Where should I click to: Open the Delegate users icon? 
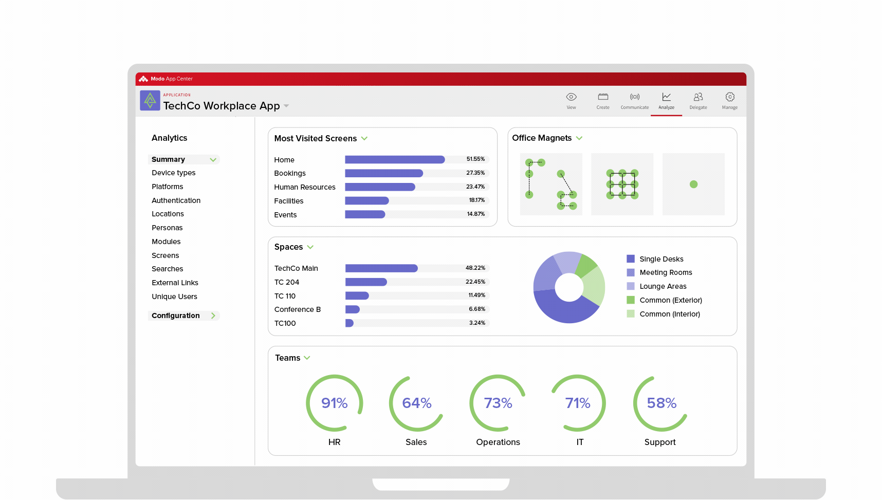pyautogui.click(x=698, y=97)
